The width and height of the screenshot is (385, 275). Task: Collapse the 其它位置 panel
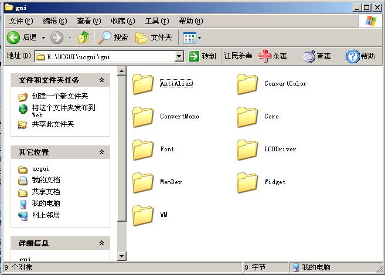tap(101, 152)
